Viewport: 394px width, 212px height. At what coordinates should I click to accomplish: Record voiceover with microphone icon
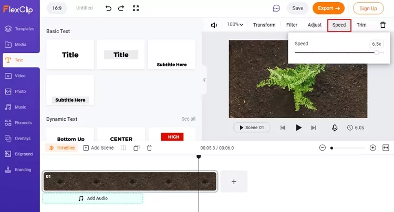click(x=335, y=128)
